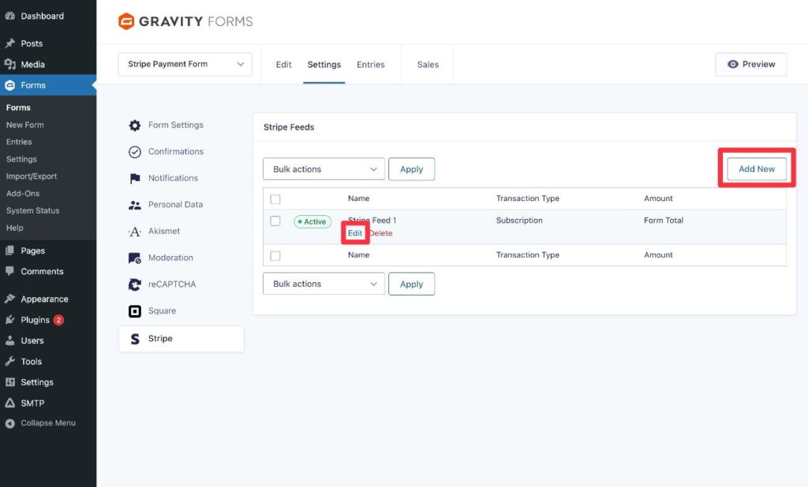Click the Personal Data people icon
808x487 pixels.
(134, 205)
